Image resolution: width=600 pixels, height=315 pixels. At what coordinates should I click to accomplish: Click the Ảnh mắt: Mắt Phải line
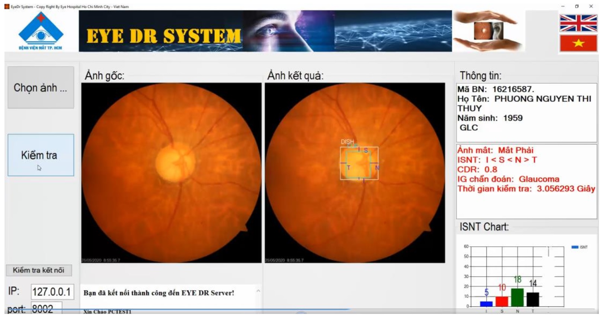click(x=495, y=150)
